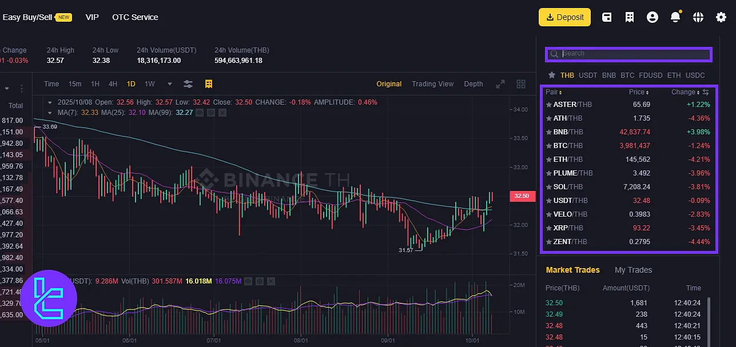Open the notifications bell
This screenshot has width=736, height=347.
[x=675, y=17]
